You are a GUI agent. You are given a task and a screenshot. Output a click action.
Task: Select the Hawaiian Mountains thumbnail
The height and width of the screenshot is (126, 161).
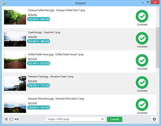pos(15,105)
